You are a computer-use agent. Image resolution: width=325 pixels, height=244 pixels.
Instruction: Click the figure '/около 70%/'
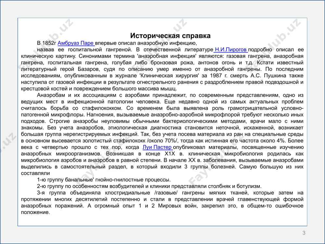(x=162, y=141)
